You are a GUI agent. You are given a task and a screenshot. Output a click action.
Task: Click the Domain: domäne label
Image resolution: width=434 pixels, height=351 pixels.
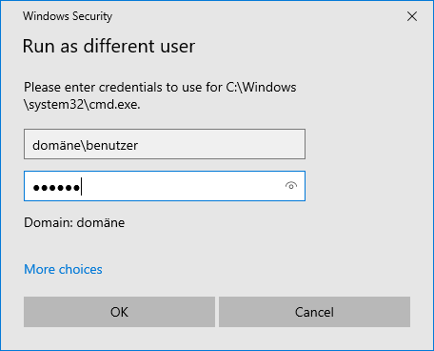coord(74,222)
